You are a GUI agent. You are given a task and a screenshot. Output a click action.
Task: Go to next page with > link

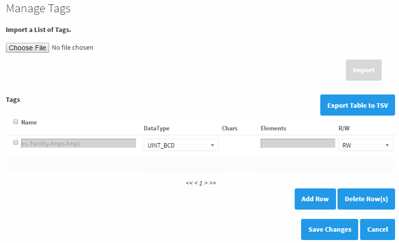206,183
